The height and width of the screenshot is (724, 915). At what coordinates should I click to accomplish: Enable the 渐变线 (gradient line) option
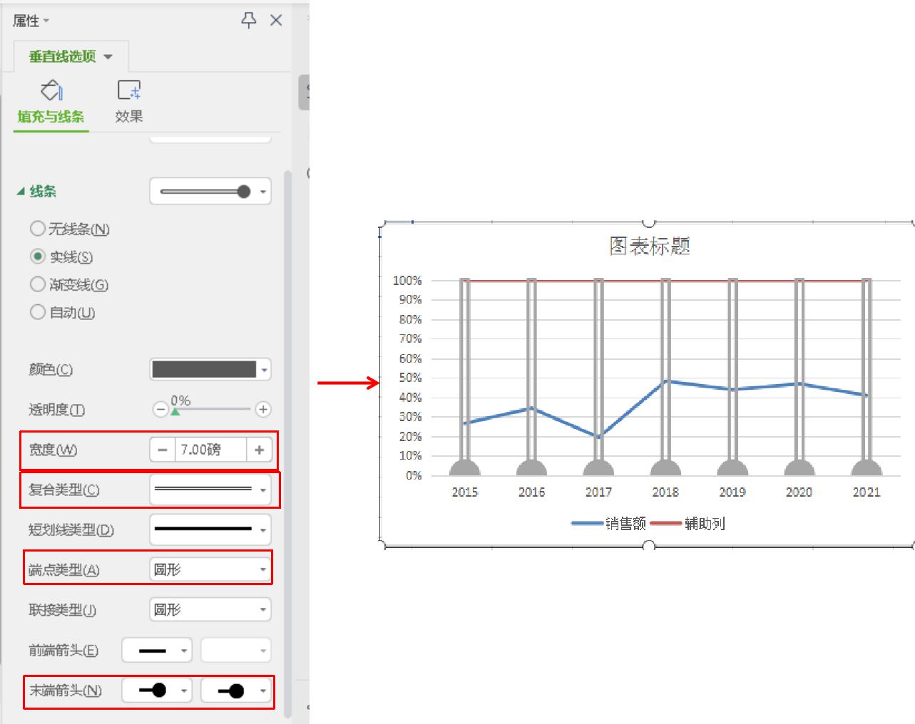point(38,284)
